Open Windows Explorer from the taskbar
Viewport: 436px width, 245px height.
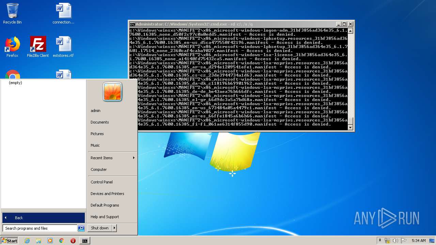click(x=38, y=241)
